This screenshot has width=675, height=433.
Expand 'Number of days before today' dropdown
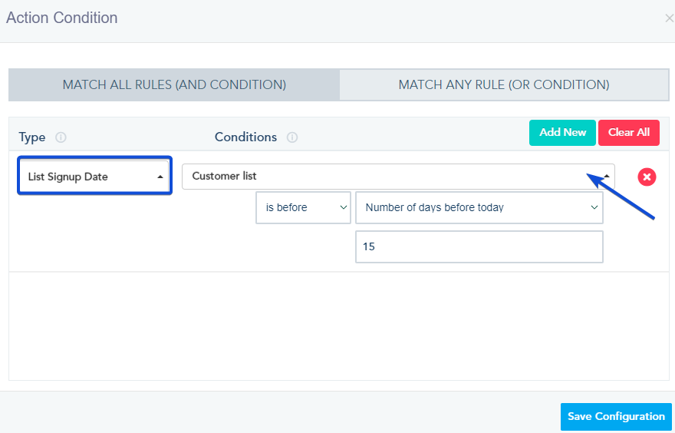tap(479, 208)
